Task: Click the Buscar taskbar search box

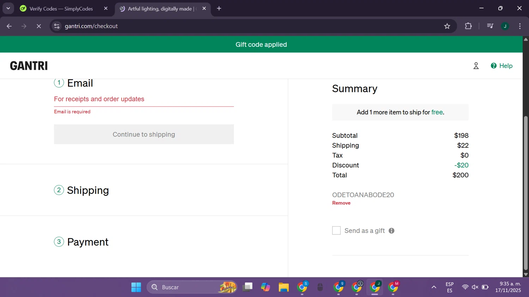Action: point(192,287)
